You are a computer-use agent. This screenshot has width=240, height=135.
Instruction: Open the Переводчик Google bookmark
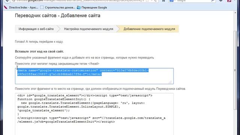[92, 7]
